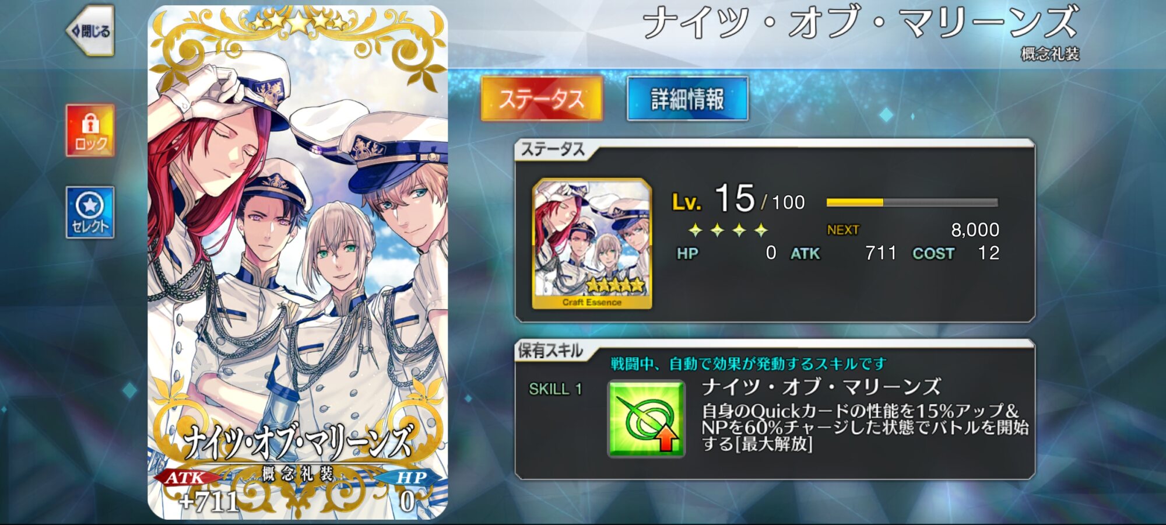Select the ナイツ・オブ・マリーンズ skill name
Screen dimensions: 1166x525
tap(821, 386)
